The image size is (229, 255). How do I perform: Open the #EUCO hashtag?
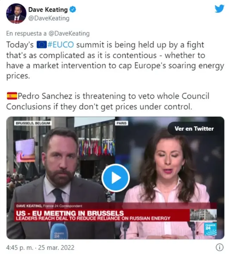(60, 45)
